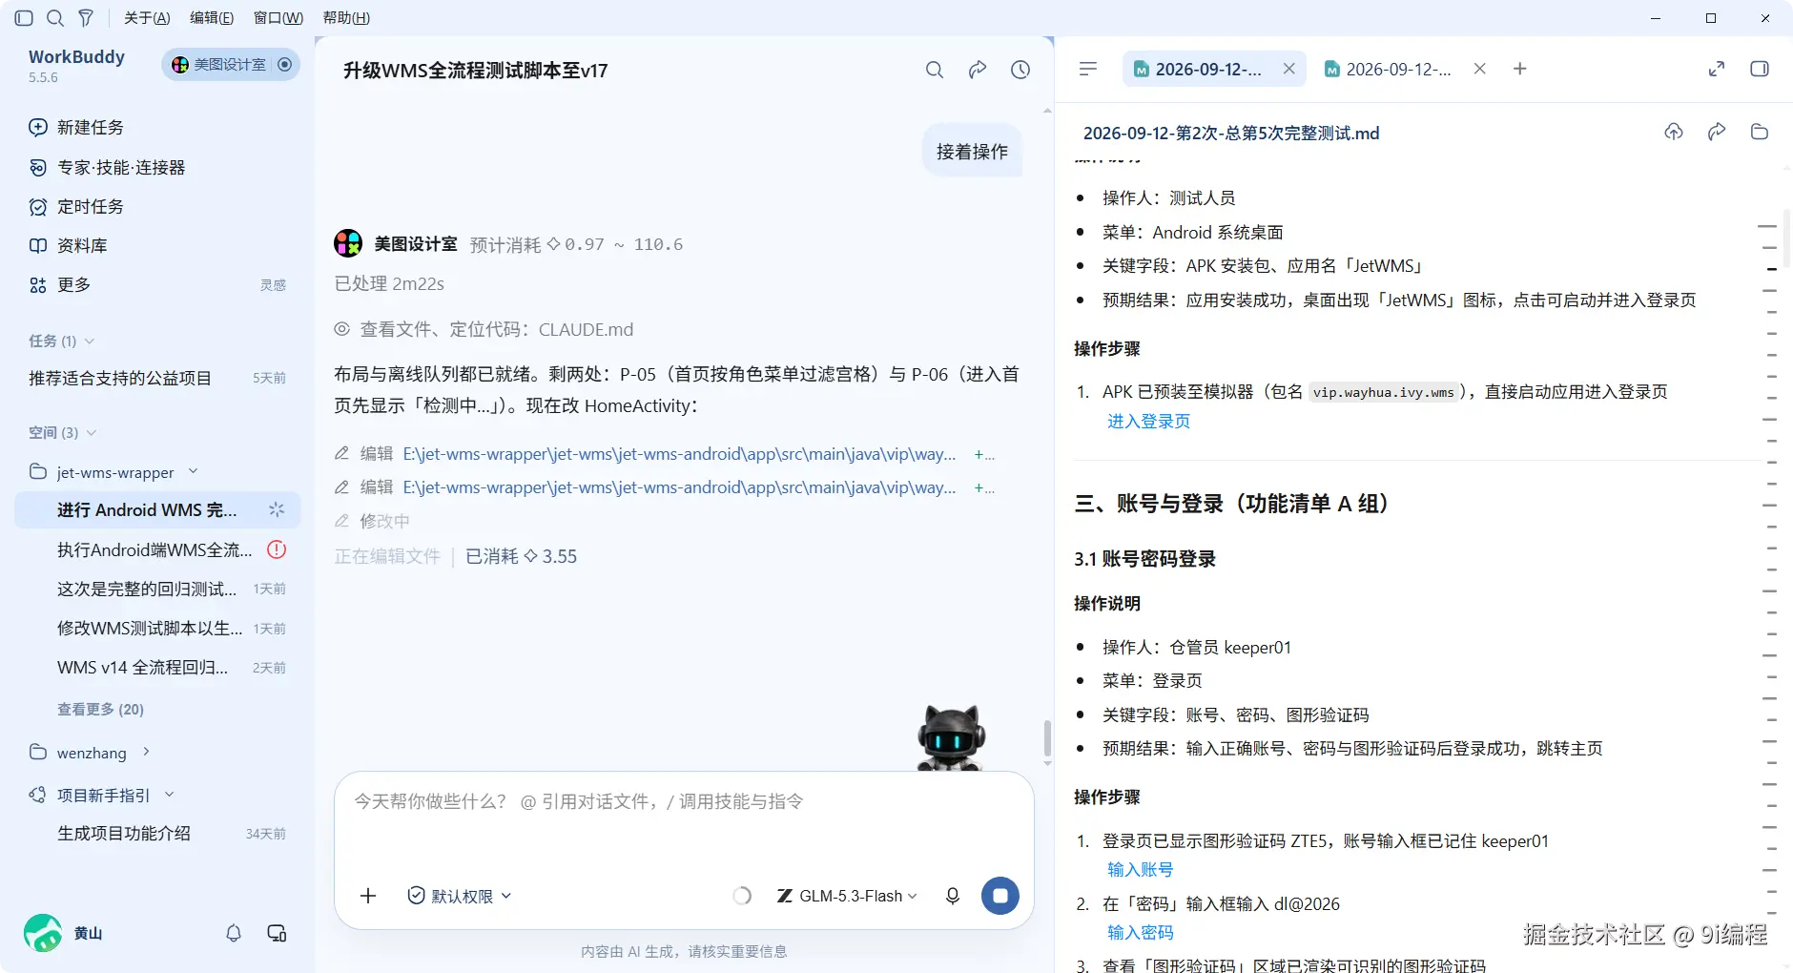Viewport: 1793px width, 973px height.
Task: Open the search icon in title bar
Action: coord(55,17)
